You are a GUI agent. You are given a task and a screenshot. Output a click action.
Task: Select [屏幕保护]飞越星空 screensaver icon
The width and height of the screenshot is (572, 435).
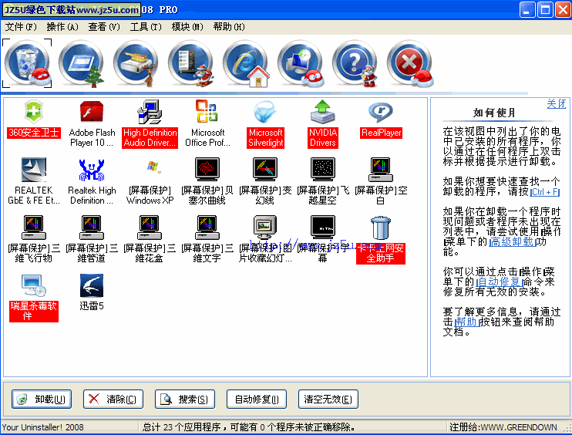tap(323, 170)
